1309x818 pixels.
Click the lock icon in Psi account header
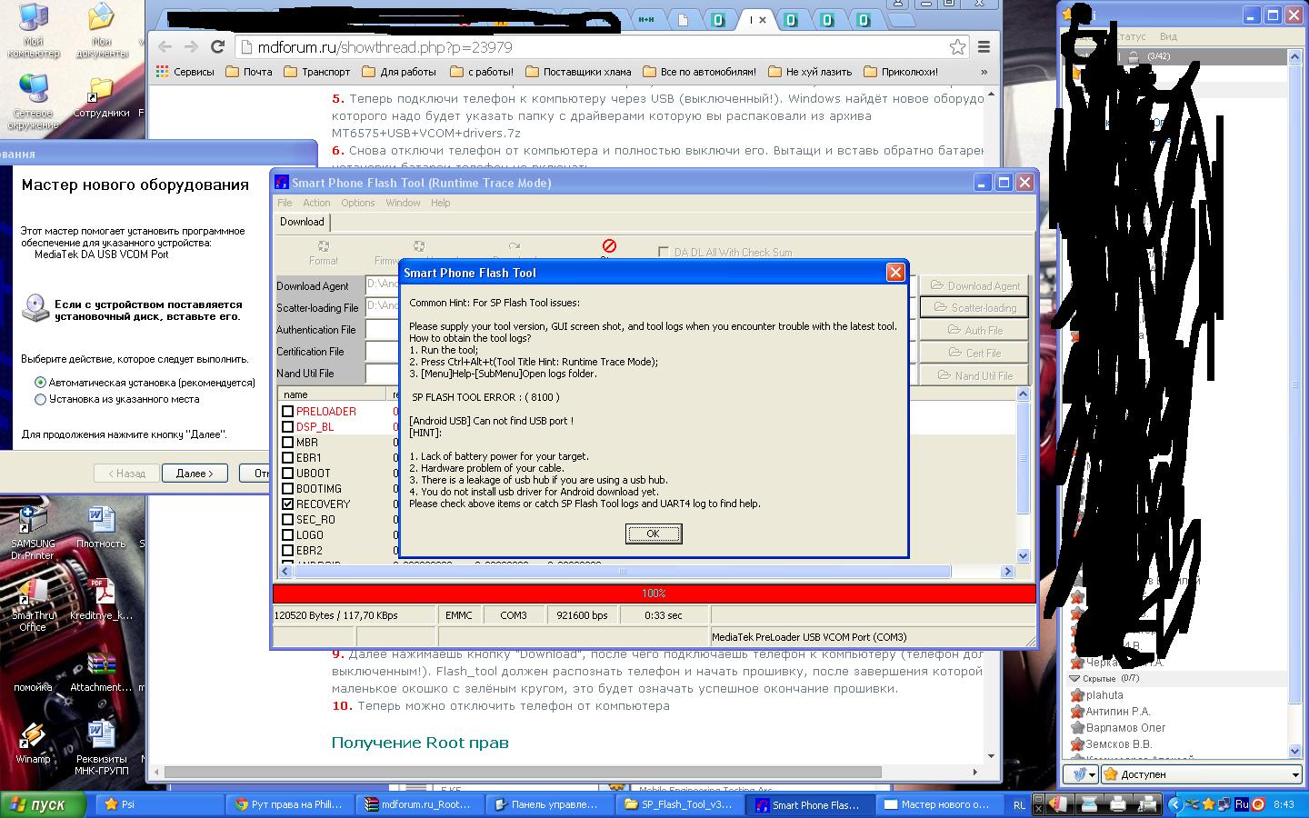click(1133, 56)
